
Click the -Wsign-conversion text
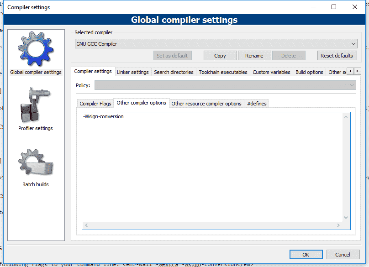[103, 116]
